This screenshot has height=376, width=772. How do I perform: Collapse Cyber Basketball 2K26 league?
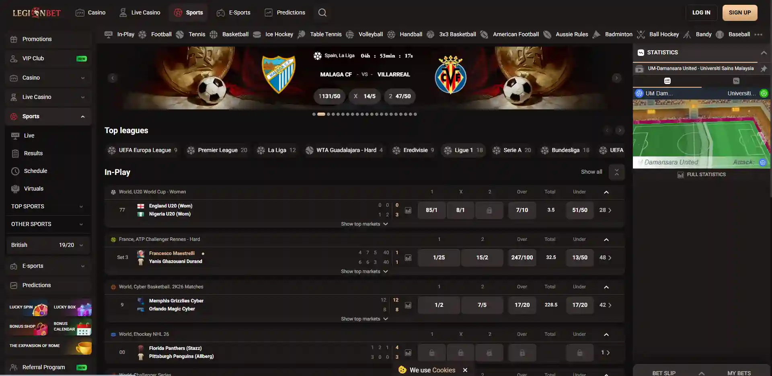[x=606, y=287]
